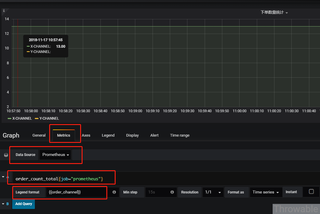Click the info icon inside Min step field
The height and width of the screenshot is (214, 320).
(172, 192)
